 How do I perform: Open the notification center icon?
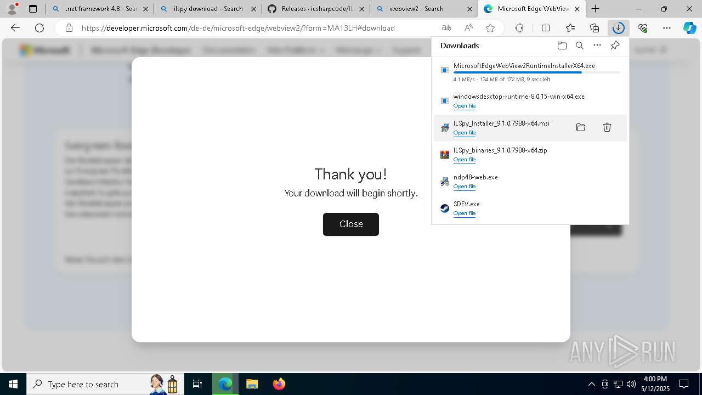click(684, 384)
